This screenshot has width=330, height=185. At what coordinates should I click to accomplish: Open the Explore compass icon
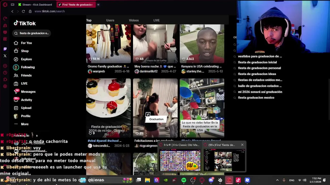16,59
